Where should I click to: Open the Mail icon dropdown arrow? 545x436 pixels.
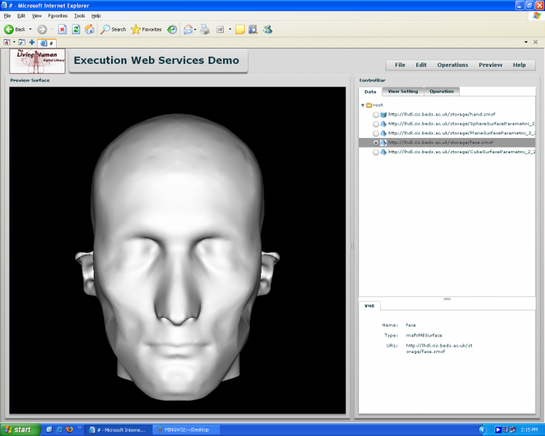(x=195, y=29)
